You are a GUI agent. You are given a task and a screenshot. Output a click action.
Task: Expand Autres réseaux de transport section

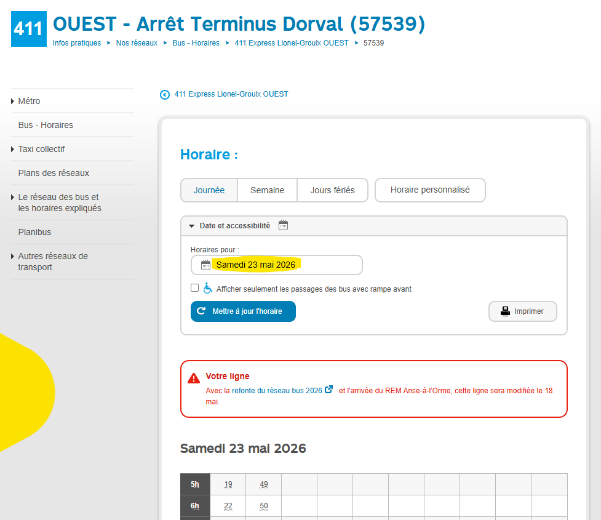(13, 256)
